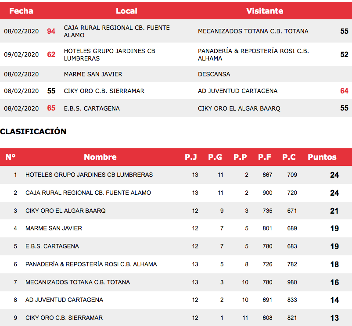352x326 pixels.
Task: Select E.B.S. CARTAGENA in the results list
Action: tap(92, 108)
